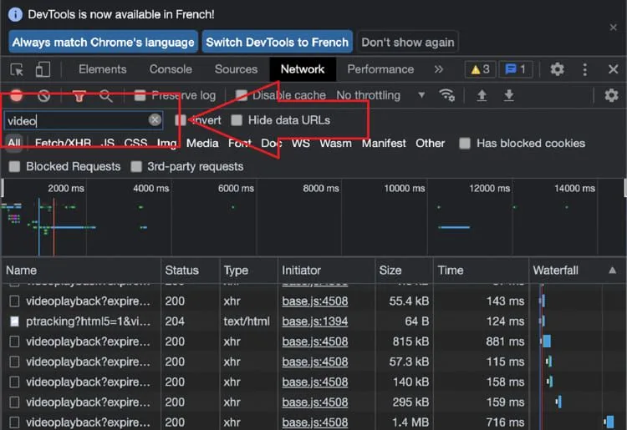627x430 pixels.
Task: Filter requests by Manifest type
Action: pos(384,144)
